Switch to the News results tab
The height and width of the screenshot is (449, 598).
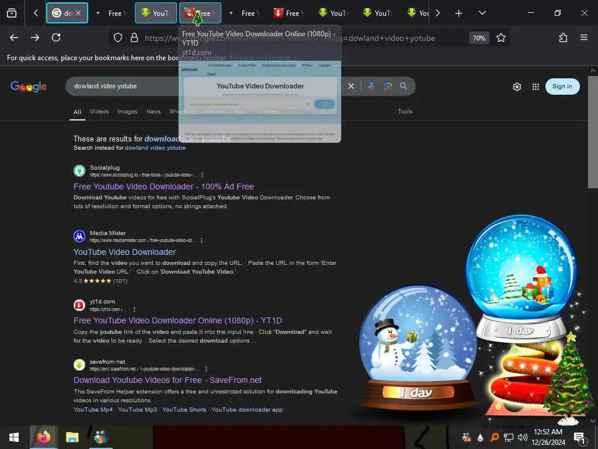154,112
